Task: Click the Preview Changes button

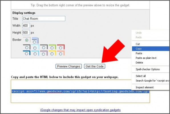Action: (x=69, y=66)
